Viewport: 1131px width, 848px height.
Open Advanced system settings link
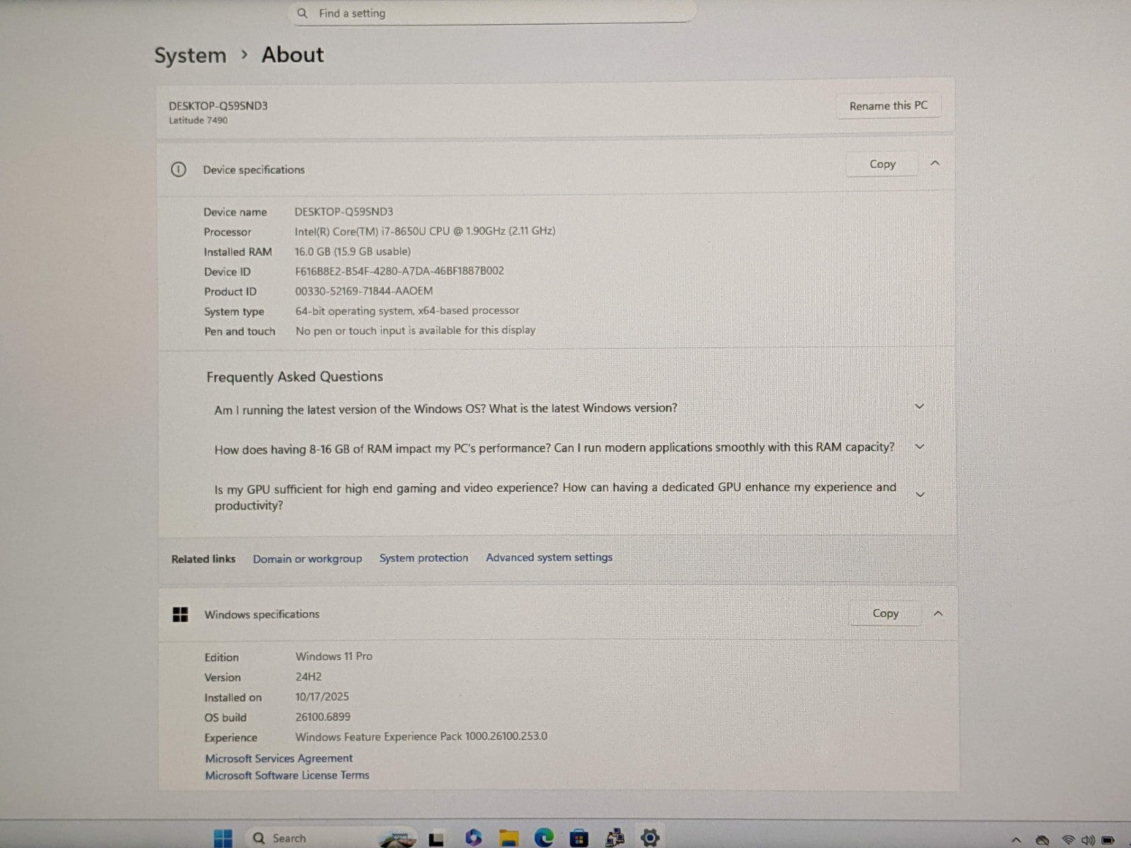pyautogui.click(x=549, y=558)
